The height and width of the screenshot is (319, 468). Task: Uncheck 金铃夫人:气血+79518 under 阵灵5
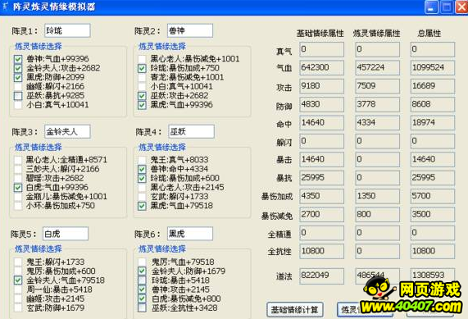click(x=18, y=280)
